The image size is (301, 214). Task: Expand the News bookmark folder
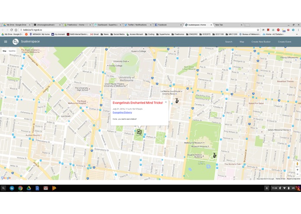pyautogui.click(x=105, y=34)
